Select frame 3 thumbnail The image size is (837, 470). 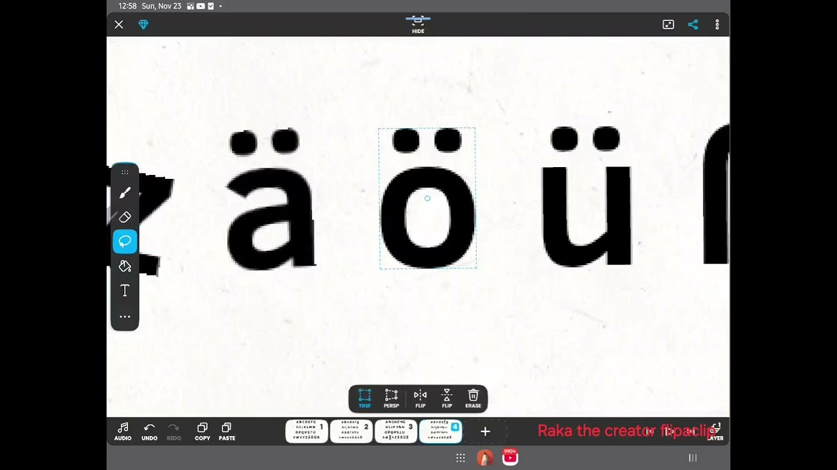(x=396, y=431)
